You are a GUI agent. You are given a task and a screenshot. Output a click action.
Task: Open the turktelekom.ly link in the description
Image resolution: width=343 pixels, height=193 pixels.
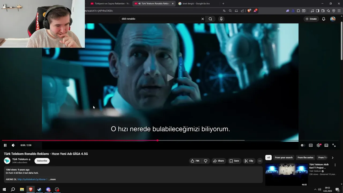point(33,179)
